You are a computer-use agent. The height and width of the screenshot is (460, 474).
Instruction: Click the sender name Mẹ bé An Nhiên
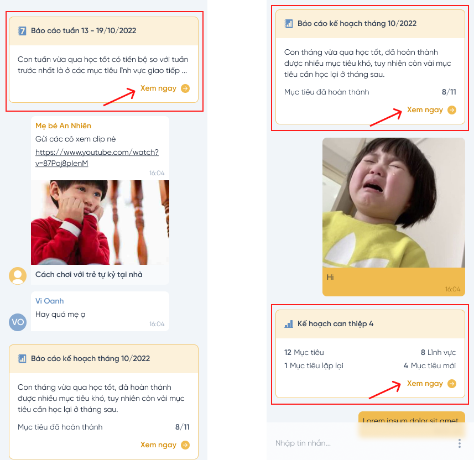click(x=63, y=126)
